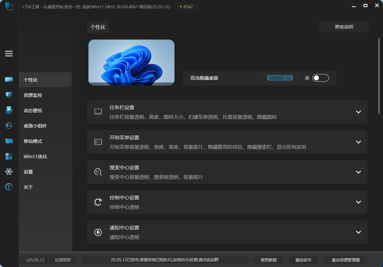Click the 重启资源管理器 button

pyautogui.click(x=346, y=260)
